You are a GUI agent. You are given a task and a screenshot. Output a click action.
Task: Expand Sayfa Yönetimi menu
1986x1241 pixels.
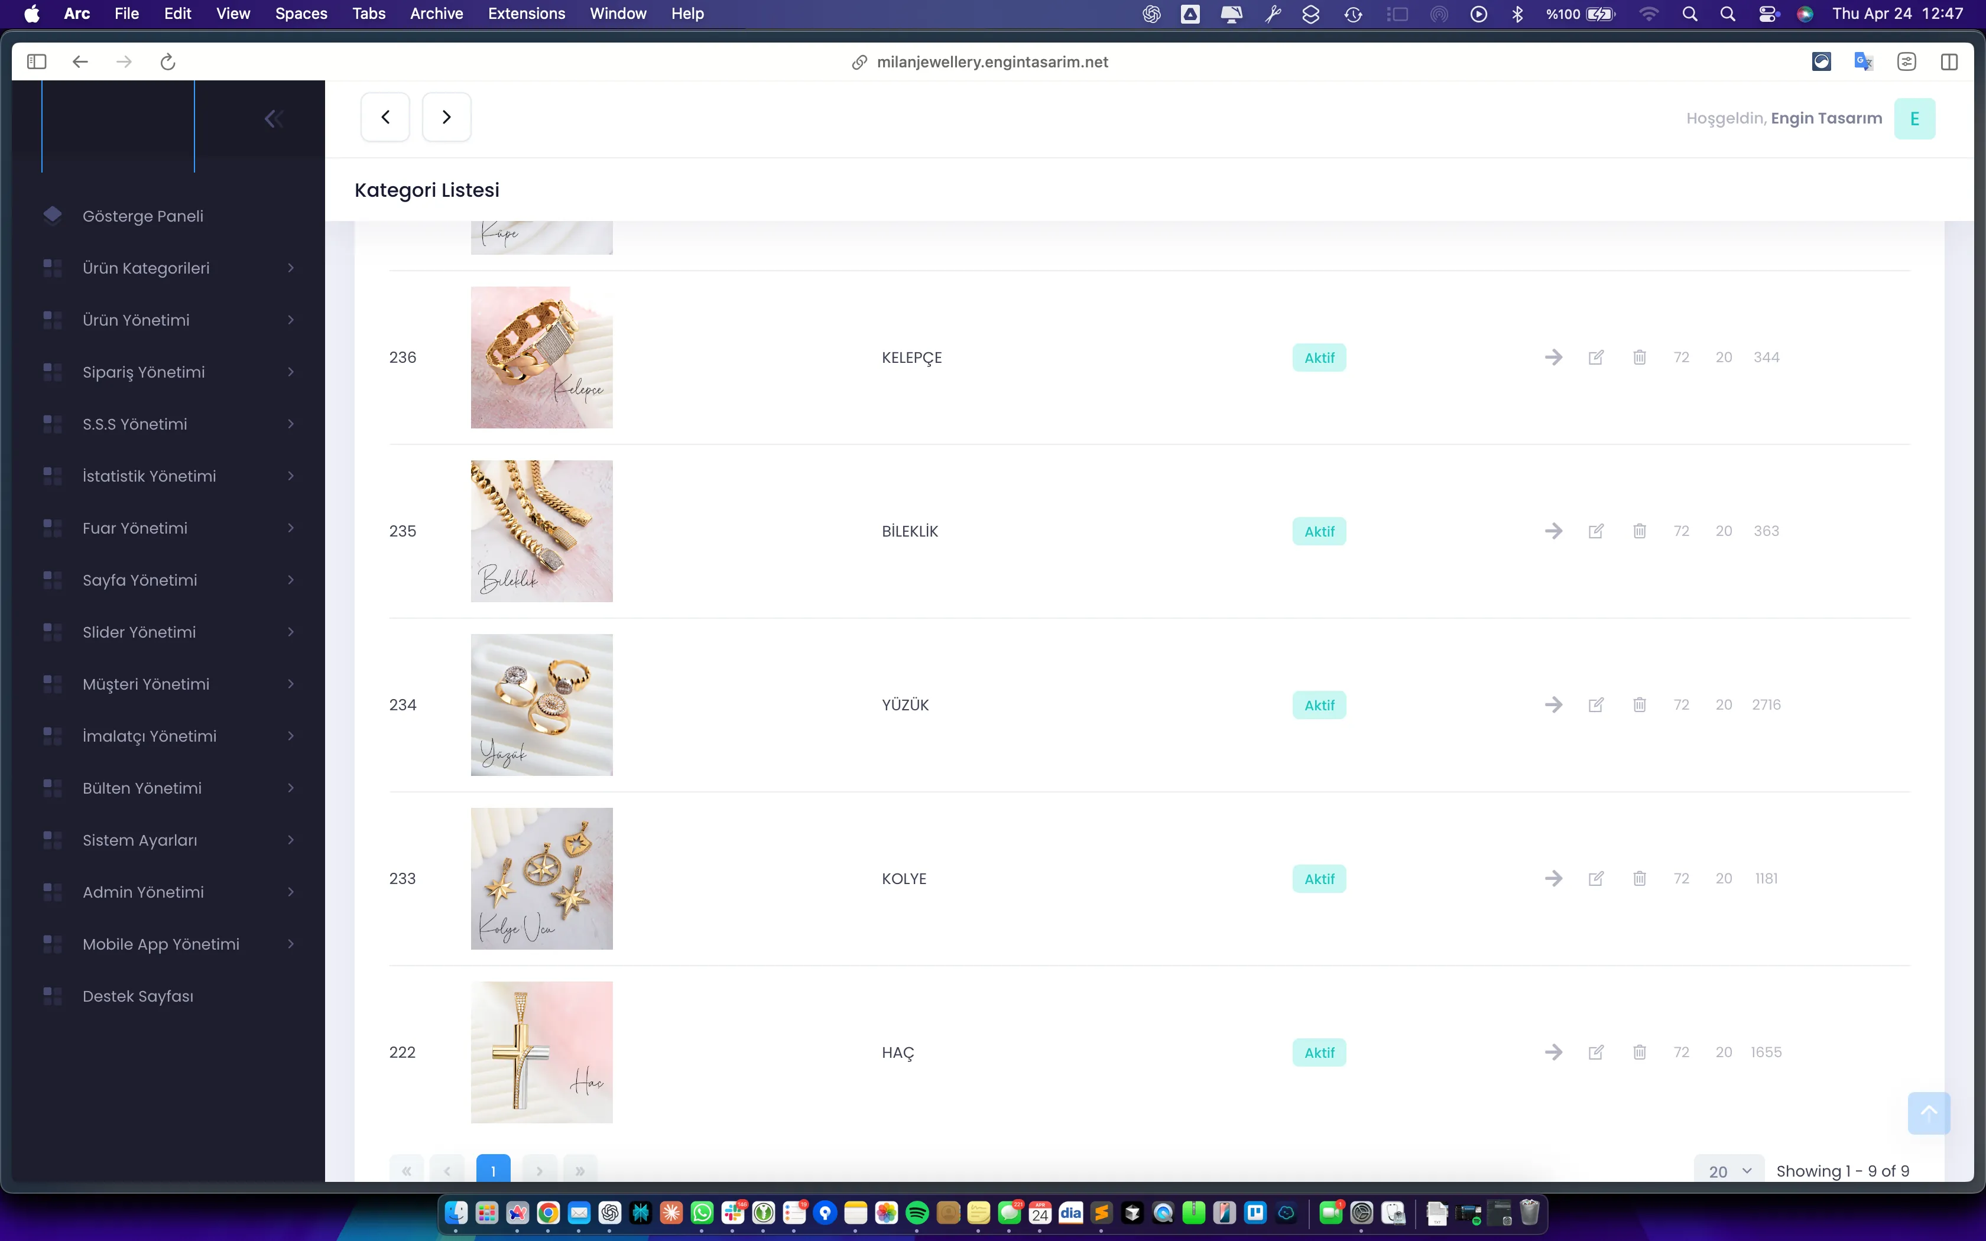[x=168, y=580]
